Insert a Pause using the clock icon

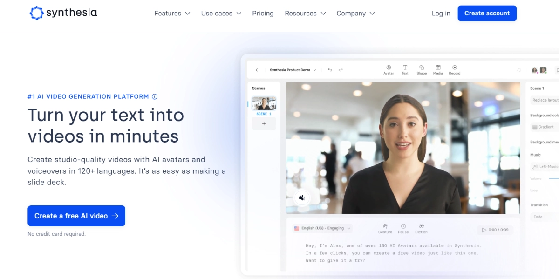pos(403,227)
